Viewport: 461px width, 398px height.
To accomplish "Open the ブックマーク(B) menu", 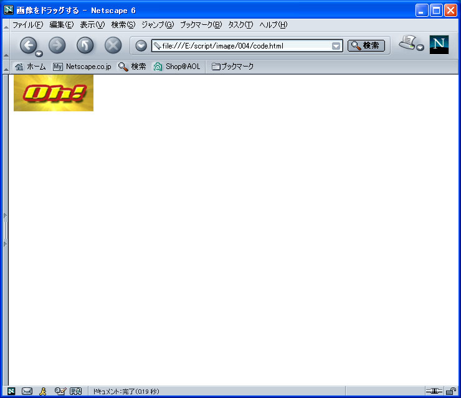I will point(201,25).
